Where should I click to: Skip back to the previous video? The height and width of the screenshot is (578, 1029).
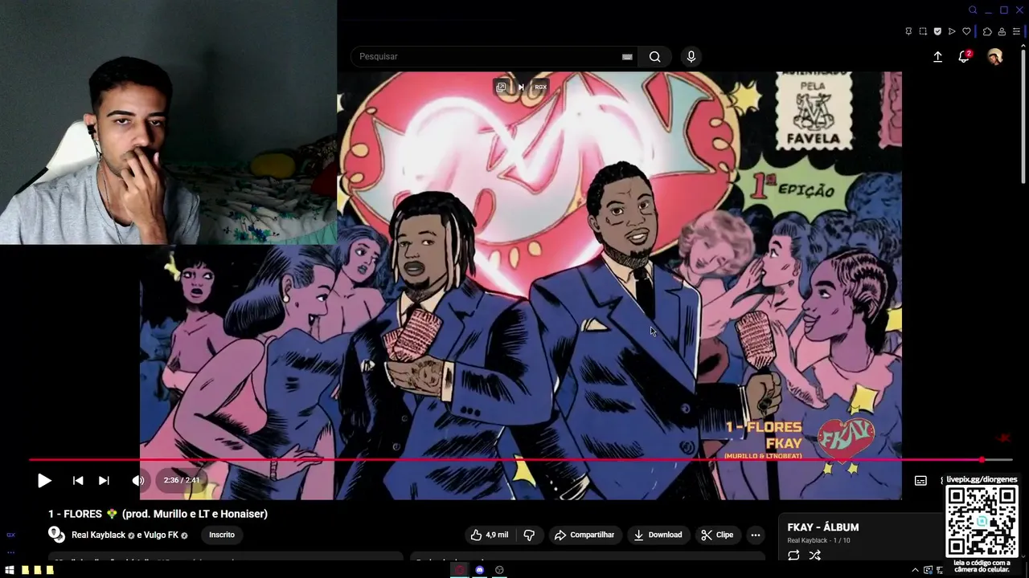(78, 481)
